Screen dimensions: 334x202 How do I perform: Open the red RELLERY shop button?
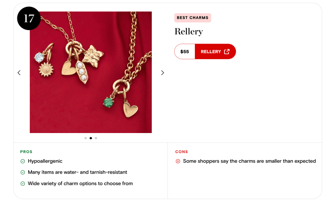click(215, 51)
